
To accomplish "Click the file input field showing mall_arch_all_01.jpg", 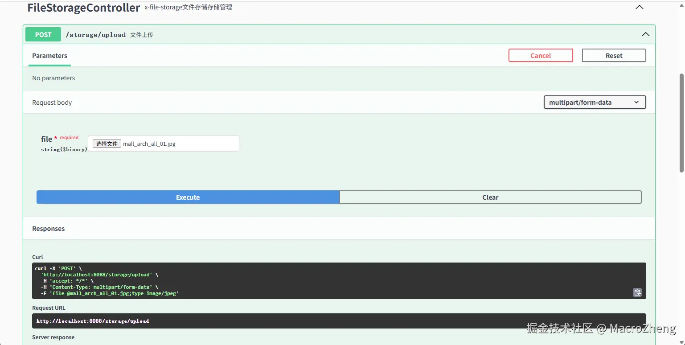I will pos(164,144).
